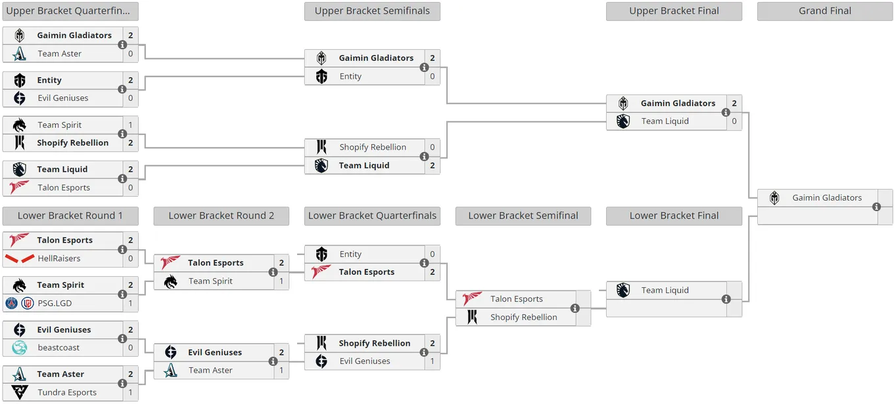Open match info for Gaimin Gladiators vs Team Aster
Image resolution: width=894 pixels, height=404 pixels.
pos(122,45)
